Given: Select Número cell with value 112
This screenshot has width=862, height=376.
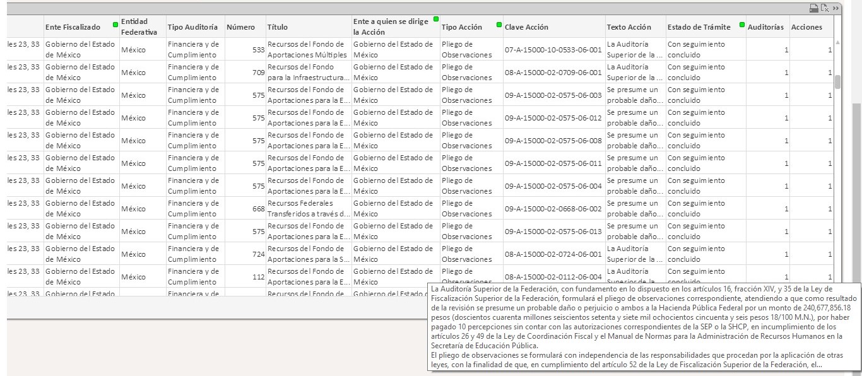Looking at the screenshot, I should pyautogui.click(x=245, y=276).
